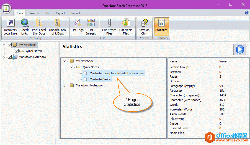Screen dimensions: 250x145
Task: Activate the Statistics ribbon button
Action: pyautogui.click(x=161, y=27)
